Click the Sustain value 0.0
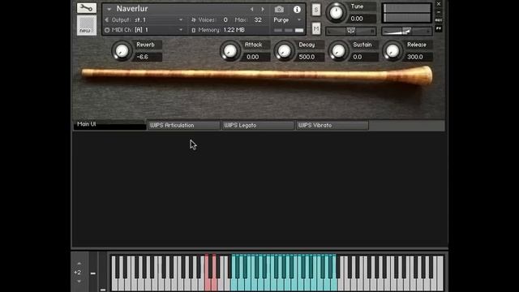 364,57
